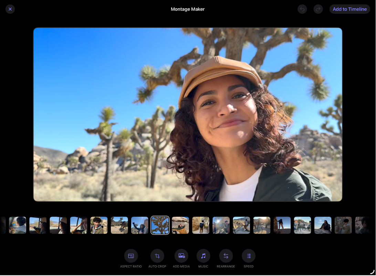Screen dimensions: 376x276
Task: Open the Aspect Ratio options
Action: pyautogui.click(x=131, y=256)
